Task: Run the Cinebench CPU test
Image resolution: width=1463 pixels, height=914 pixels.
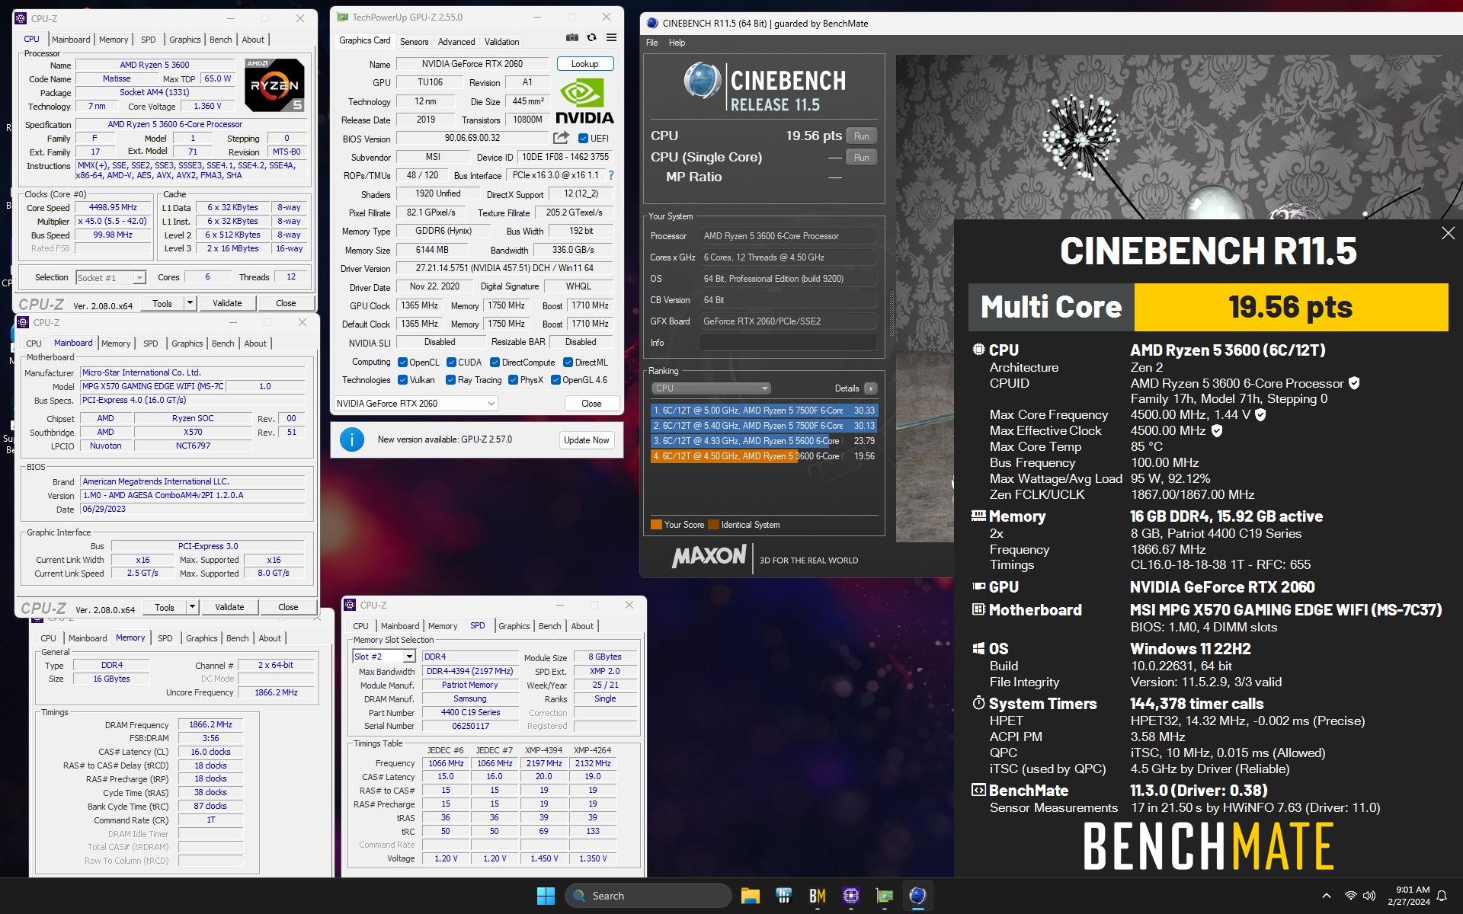Action: (x=861, y=136)
